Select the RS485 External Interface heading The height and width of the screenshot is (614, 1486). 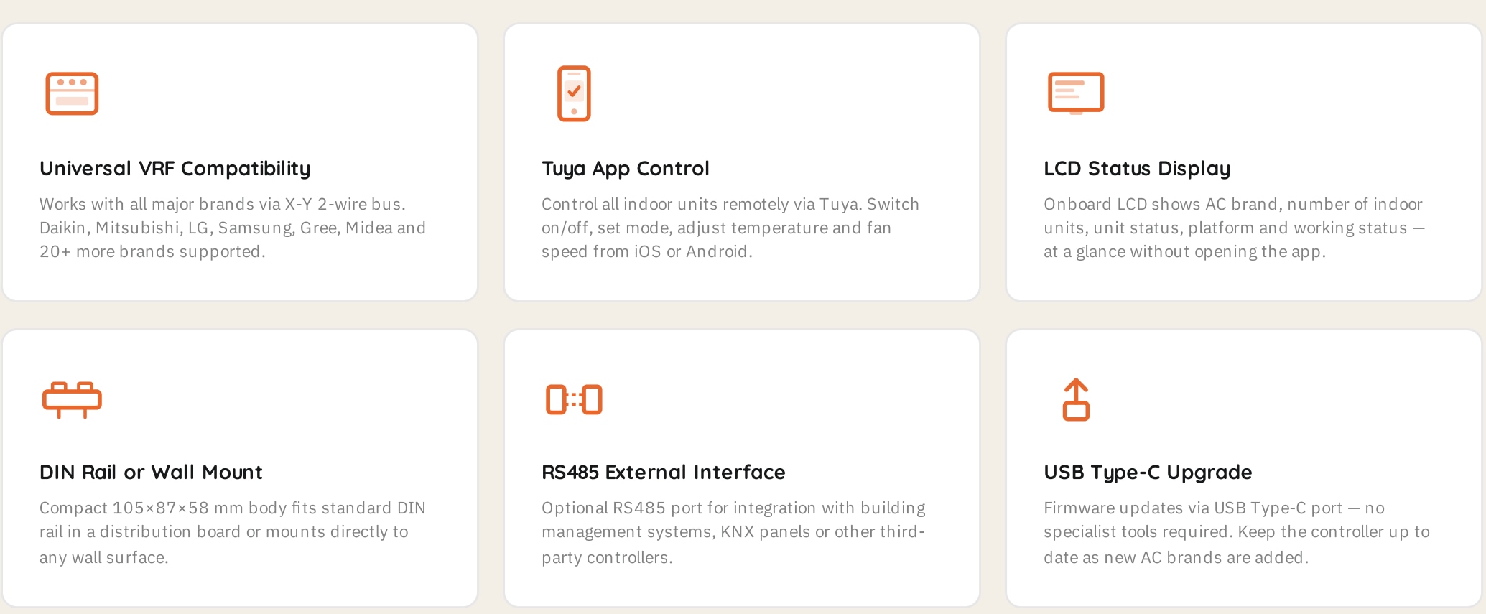664,472
